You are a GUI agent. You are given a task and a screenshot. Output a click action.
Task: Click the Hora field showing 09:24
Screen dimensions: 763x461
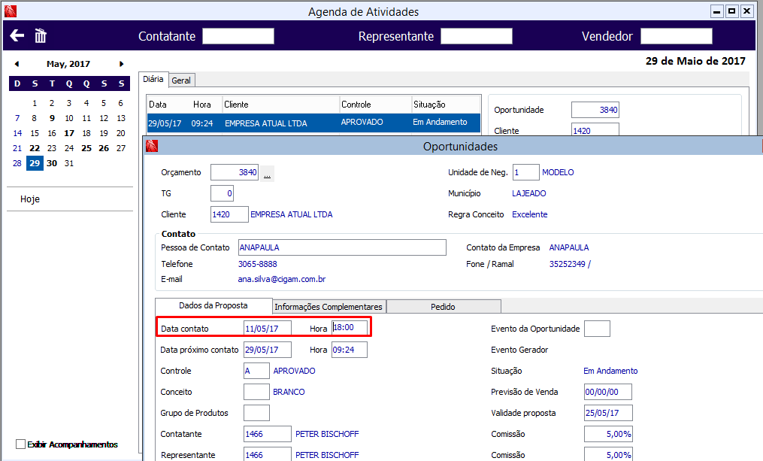click(350, 350)
